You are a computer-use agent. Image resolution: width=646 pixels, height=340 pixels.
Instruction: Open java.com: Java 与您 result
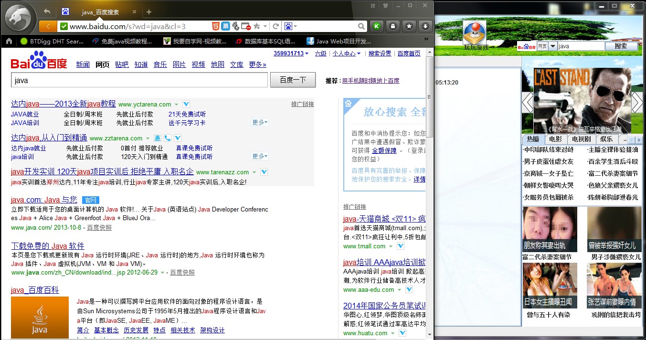[x=44, y=200]
